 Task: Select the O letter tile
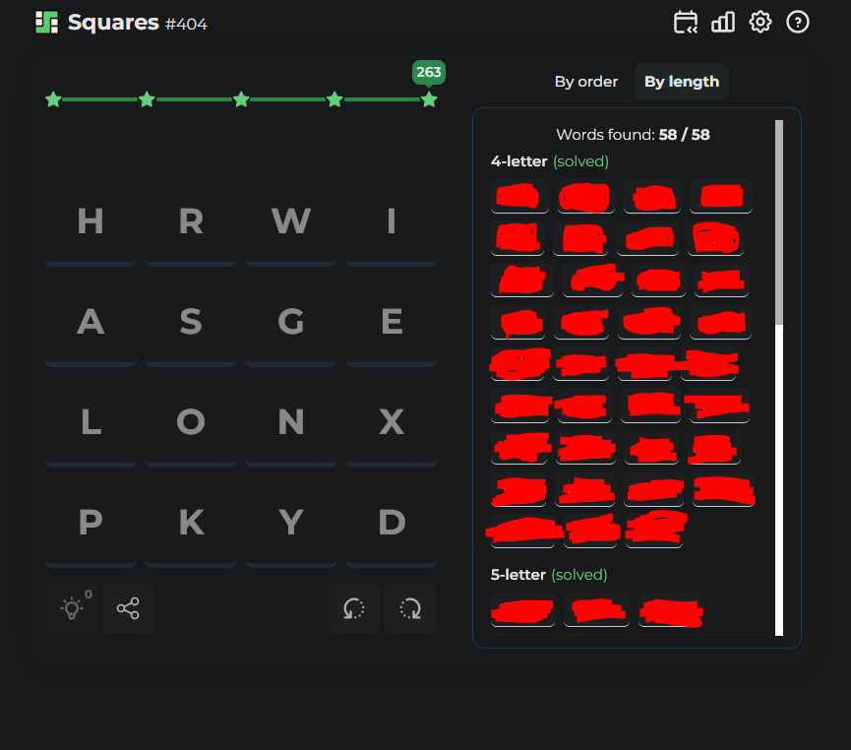(x=191, y=422)
